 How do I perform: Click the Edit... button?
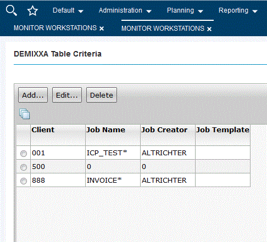pyautogui.click(x=67, y=95)
